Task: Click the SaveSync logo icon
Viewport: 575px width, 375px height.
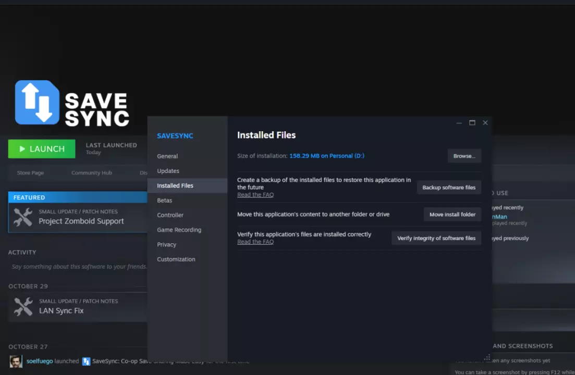Action: point(37,102)
